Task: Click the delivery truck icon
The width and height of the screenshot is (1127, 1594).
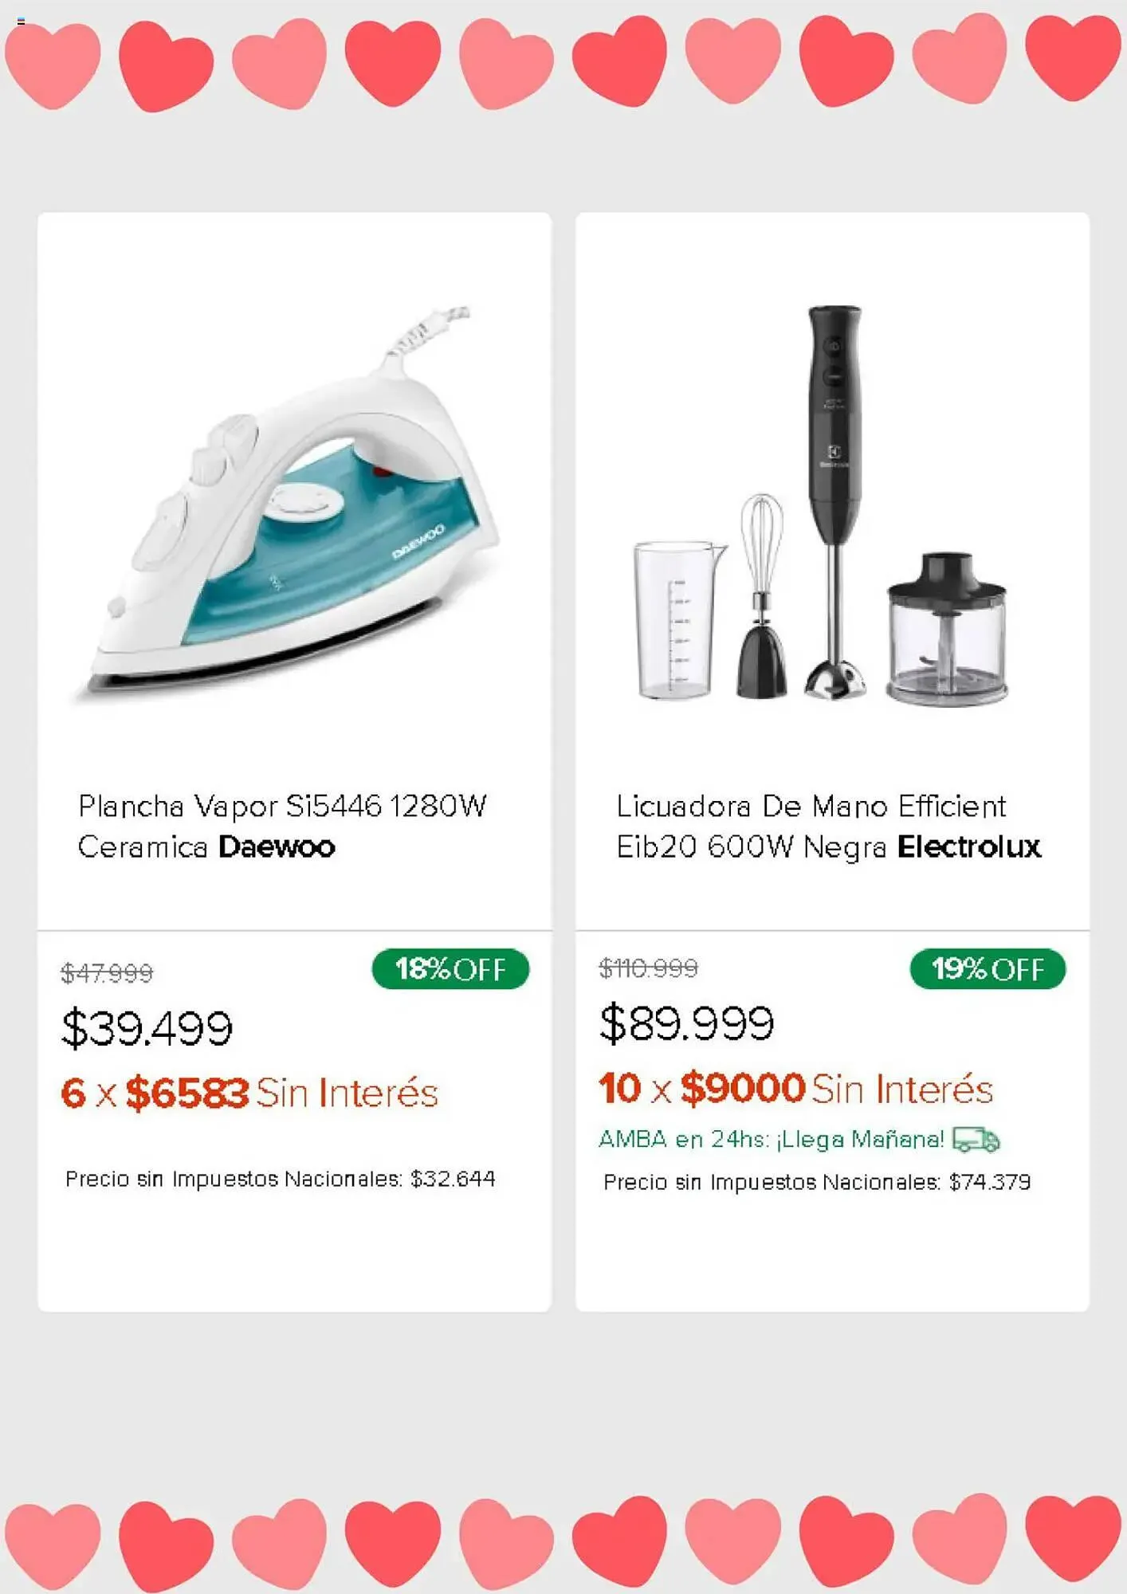Action: tap(976, 1140)
